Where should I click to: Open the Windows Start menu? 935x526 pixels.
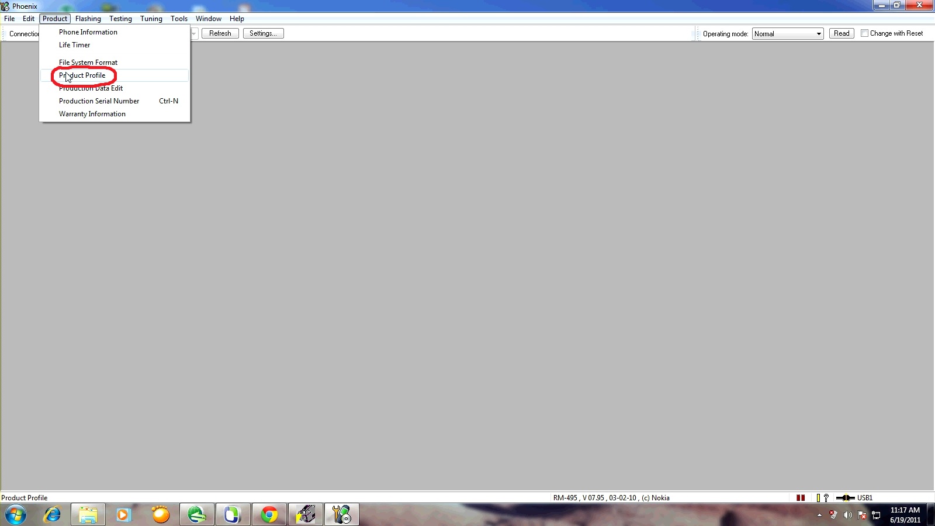click(16, 515)
